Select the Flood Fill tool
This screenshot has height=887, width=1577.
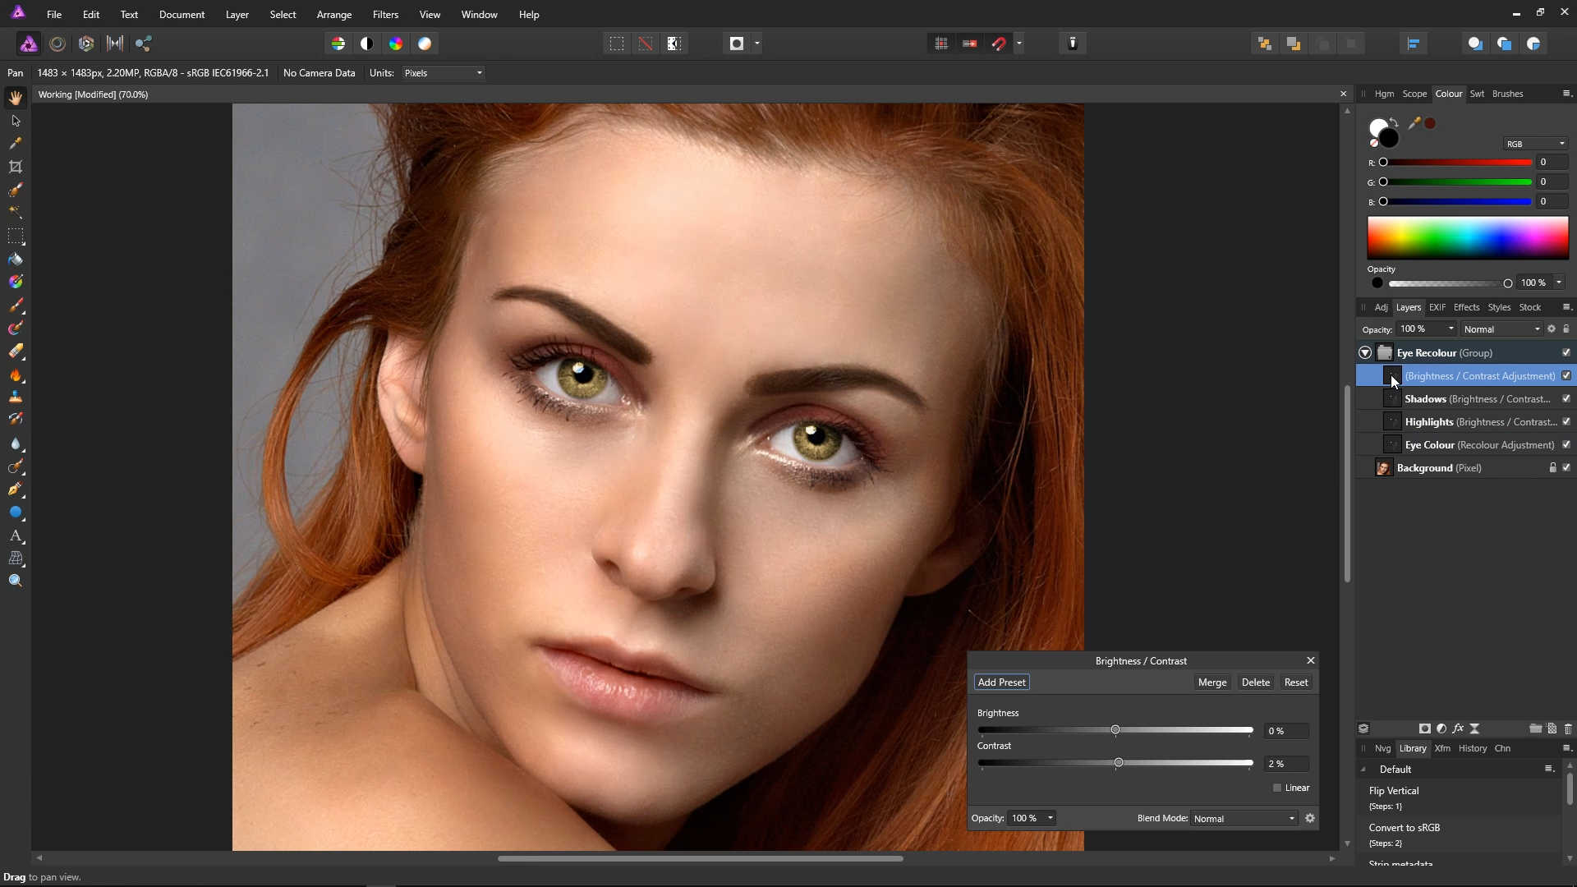tap(16, 260)
